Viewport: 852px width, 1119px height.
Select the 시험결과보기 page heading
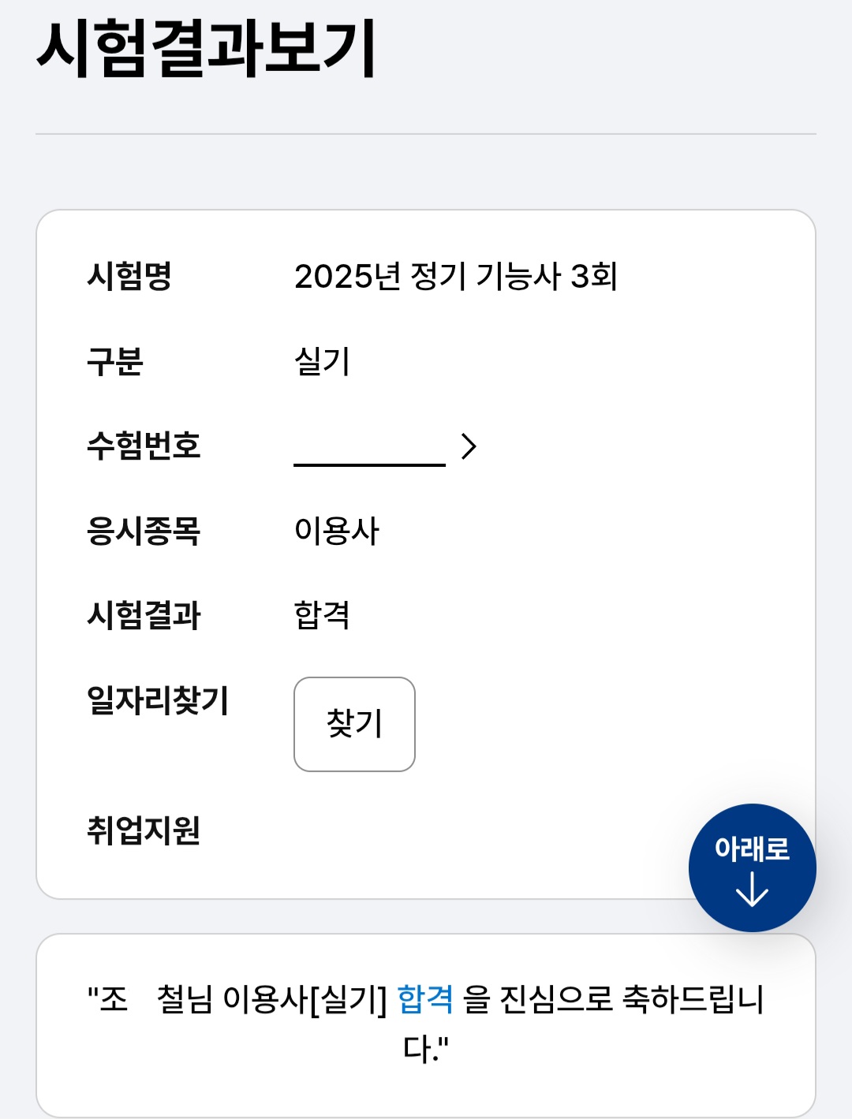point(207,49)
